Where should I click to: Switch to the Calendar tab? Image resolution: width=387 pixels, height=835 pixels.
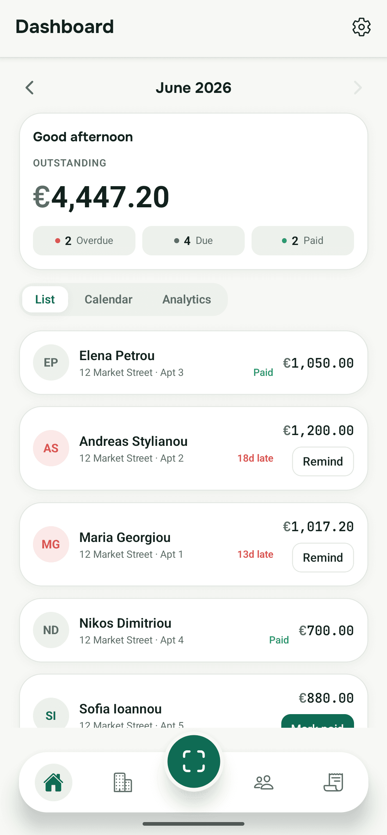tap(109, 299)
